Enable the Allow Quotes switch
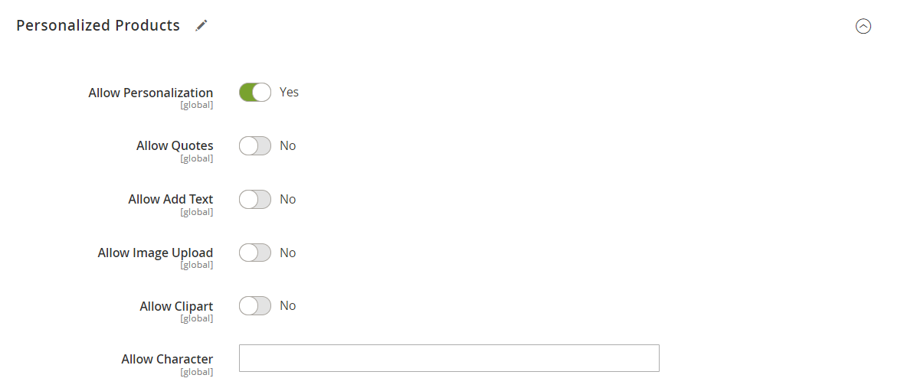Image resolution: width=904 pixels, height=388 pixels. [x=255, y=145]
